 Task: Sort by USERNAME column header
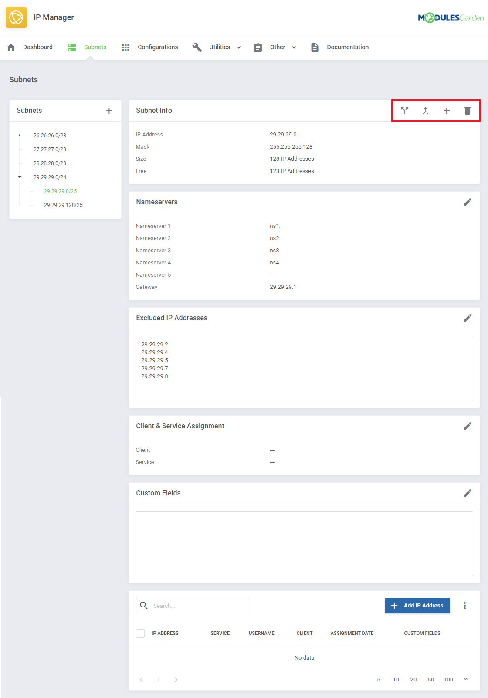click(261, 634)
